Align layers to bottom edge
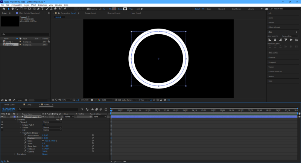 (x=296, y=40)
